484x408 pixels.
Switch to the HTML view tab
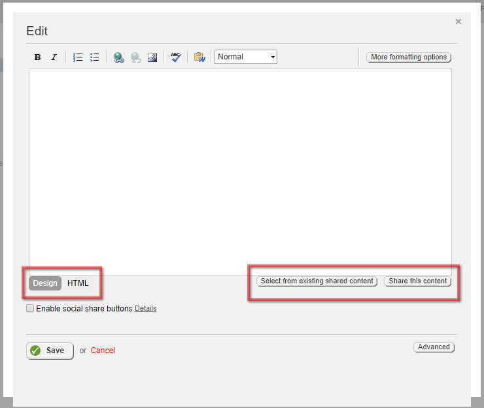[x=78, y=283]
